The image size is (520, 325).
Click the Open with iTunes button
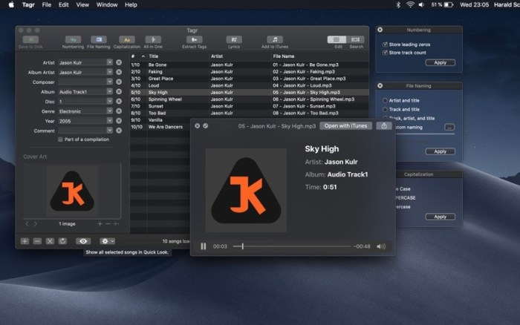point(345,126)
